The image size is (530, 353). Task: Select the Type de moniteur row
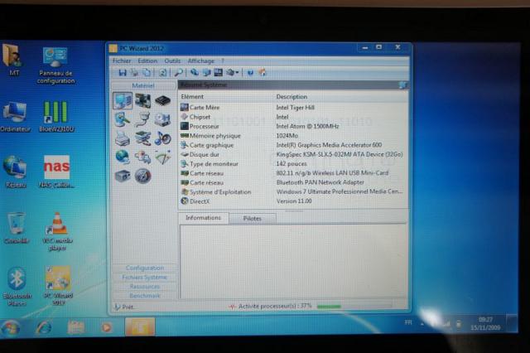tap(293, 164)
